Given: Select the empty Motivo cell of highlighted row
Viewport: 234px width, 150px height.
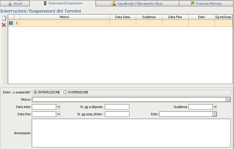Looking at the screenshot, I should coord(65,23).
